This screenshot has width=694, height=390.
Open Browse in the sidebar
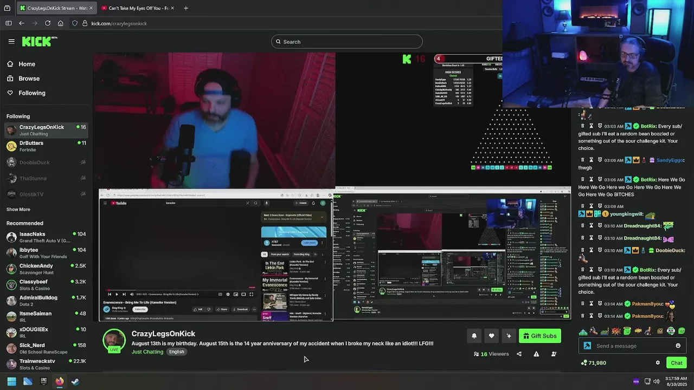tap(23, 79)
